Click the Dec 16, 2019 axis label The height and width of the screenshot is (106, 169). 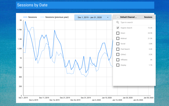(54, 100)
